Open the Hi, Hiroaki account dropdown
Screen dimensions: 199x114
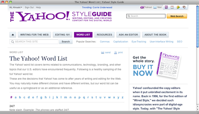pos(16,7)
